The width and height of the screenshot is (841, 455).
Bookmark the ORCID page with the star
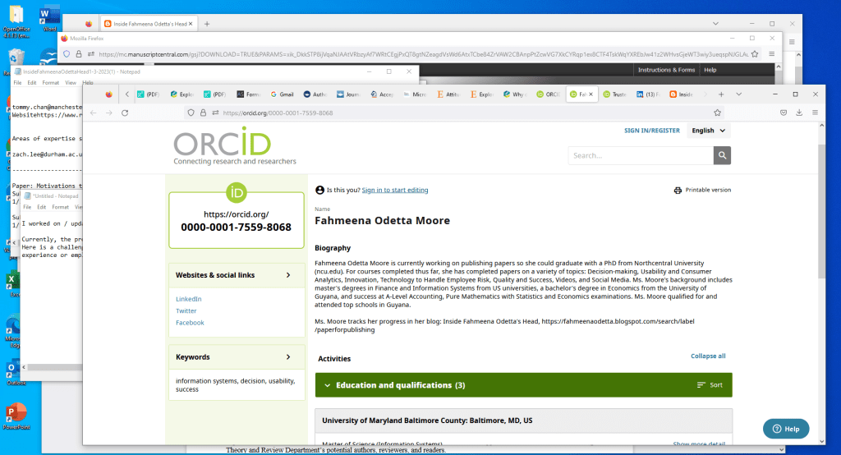[x=717, y=113]
